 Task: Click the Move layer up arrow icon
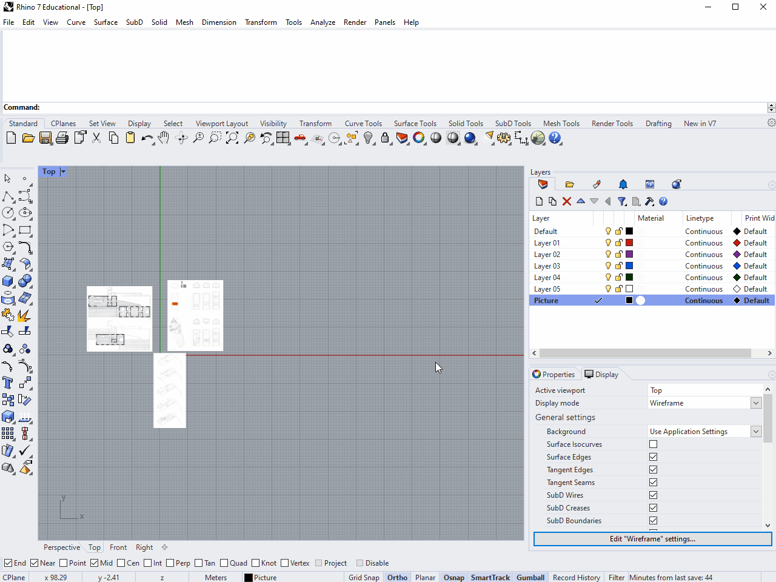(x=581, y=201)
